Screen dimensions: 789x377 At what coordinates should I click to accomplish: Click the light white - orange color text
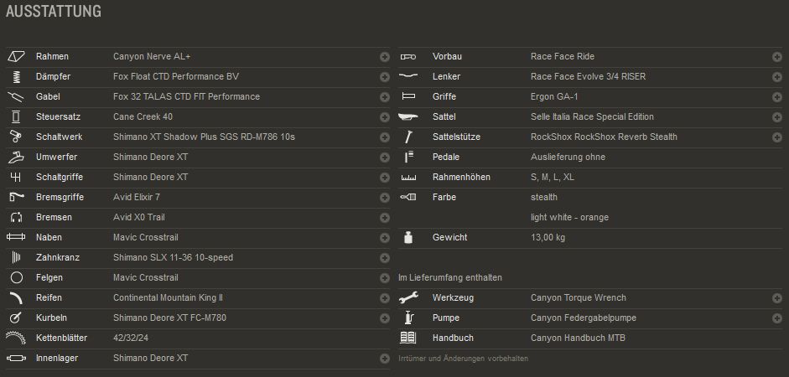click(x=569, y=217)
